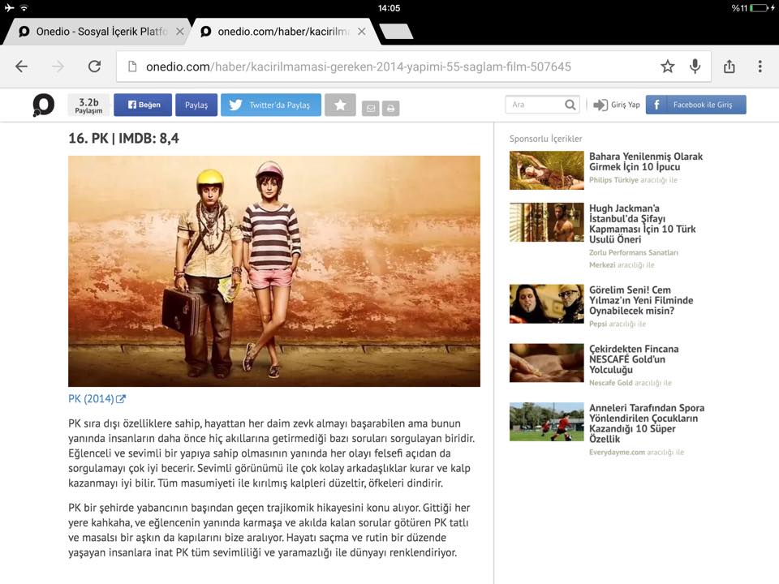Click the print icon
The width and height of the screenshot is (779, 584).
pos(390,108)
